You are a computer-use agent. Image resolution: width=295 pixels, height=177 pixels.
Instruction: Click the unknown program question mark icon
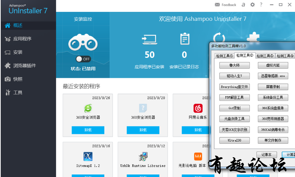(143, 108)
